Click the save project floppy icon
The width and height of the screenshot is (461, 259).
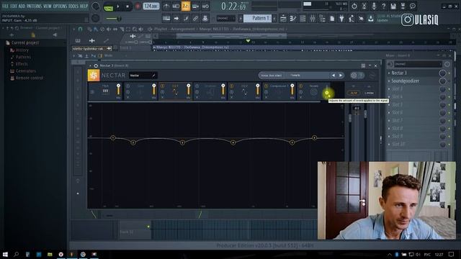pos(393,6)
